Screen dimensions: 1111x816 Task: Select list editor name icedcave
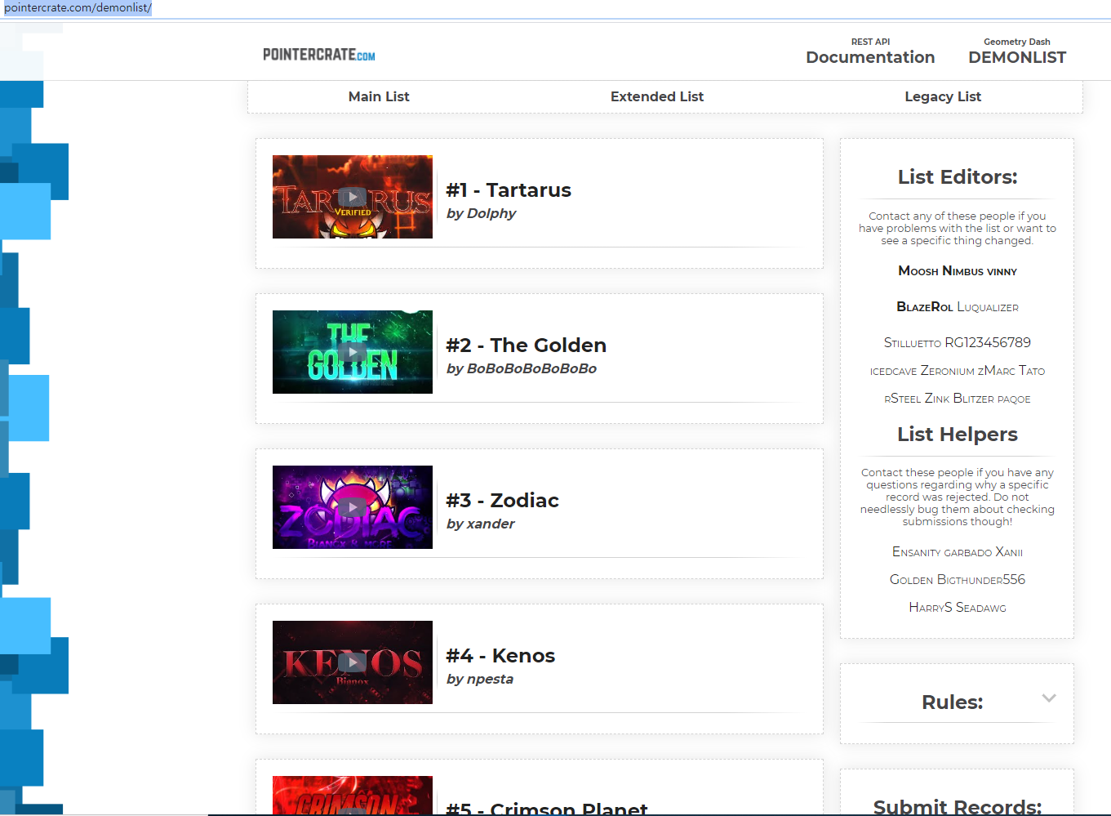(893, 371)
